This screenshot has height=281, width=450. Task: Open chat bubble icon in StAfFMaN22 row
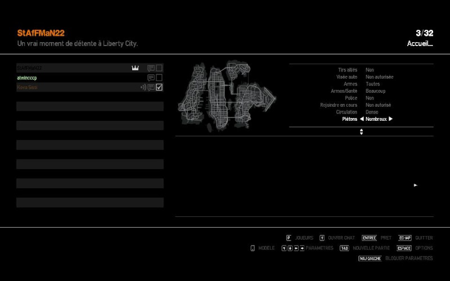coord(151,68)
